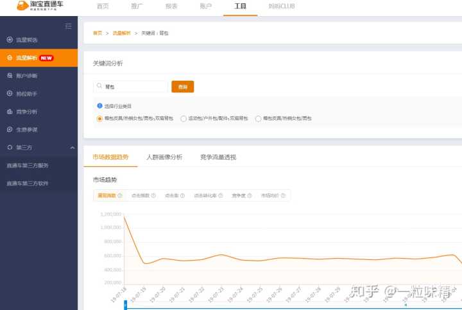The image size is (462, 310).
Task: Select the 箱包皮具/热销女包/男包>双肩背包 radio option
Action: [x=99, y=119]
